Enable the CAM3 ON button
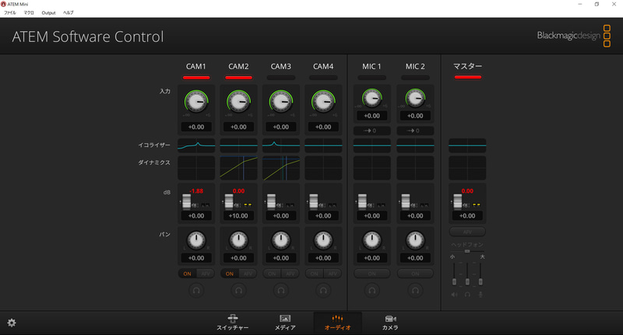This screenshot has width=623, height=335. click(x=272, y=274)
